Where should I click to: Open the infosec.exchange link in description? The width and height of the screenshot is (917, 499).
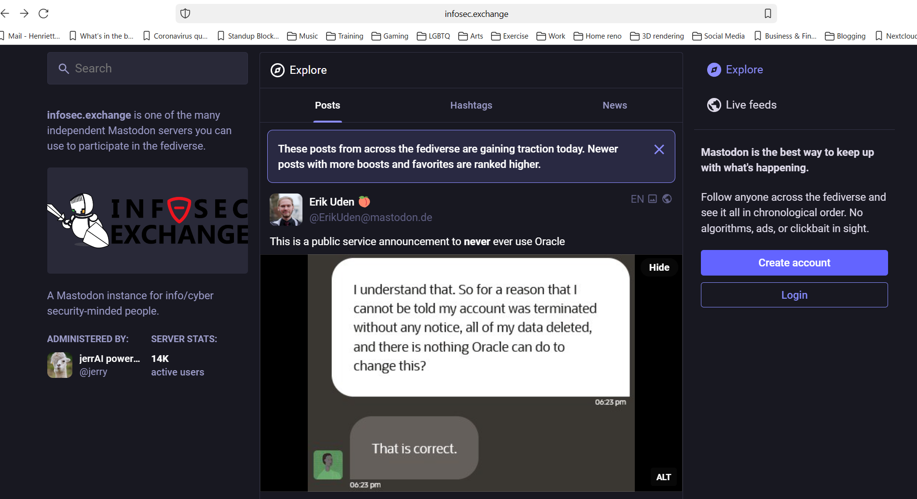89,115
